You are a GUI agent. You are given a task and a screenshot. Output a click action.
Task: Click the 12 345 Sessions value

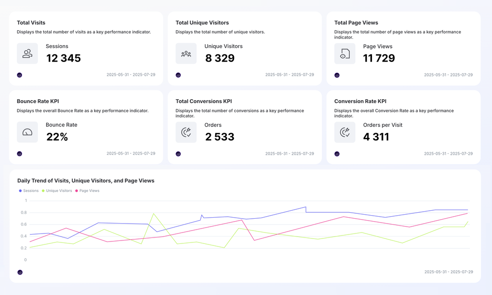click(x=63, y=58)
